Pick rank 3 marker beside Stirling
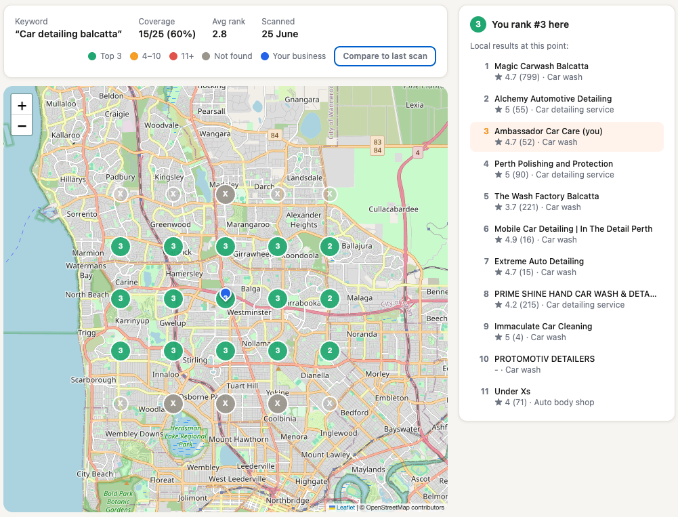The width and height of the screenshot is (678, 517). pos(173,351)
